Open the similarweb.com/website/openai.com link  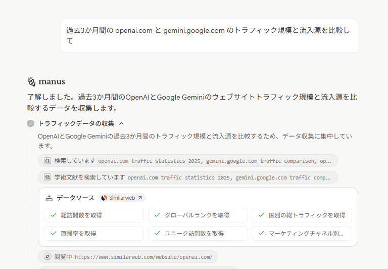click(143, 257)
